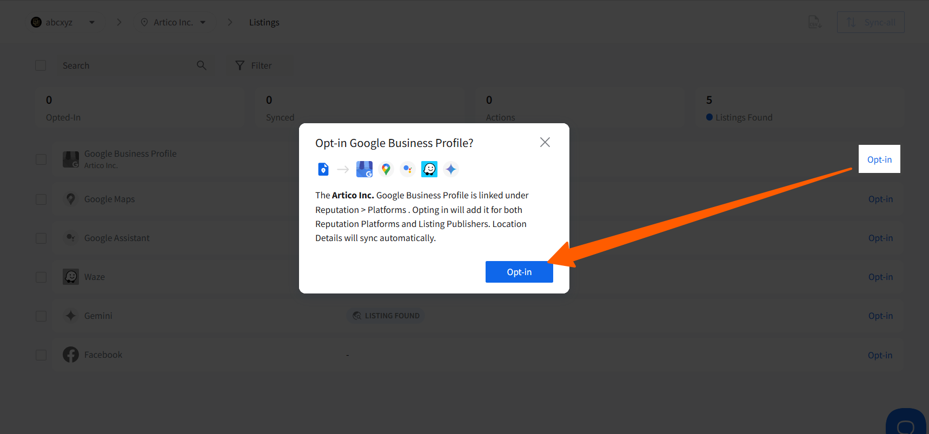
Task: Check the Facebook row checkbox
Action: tap(41, 355)
